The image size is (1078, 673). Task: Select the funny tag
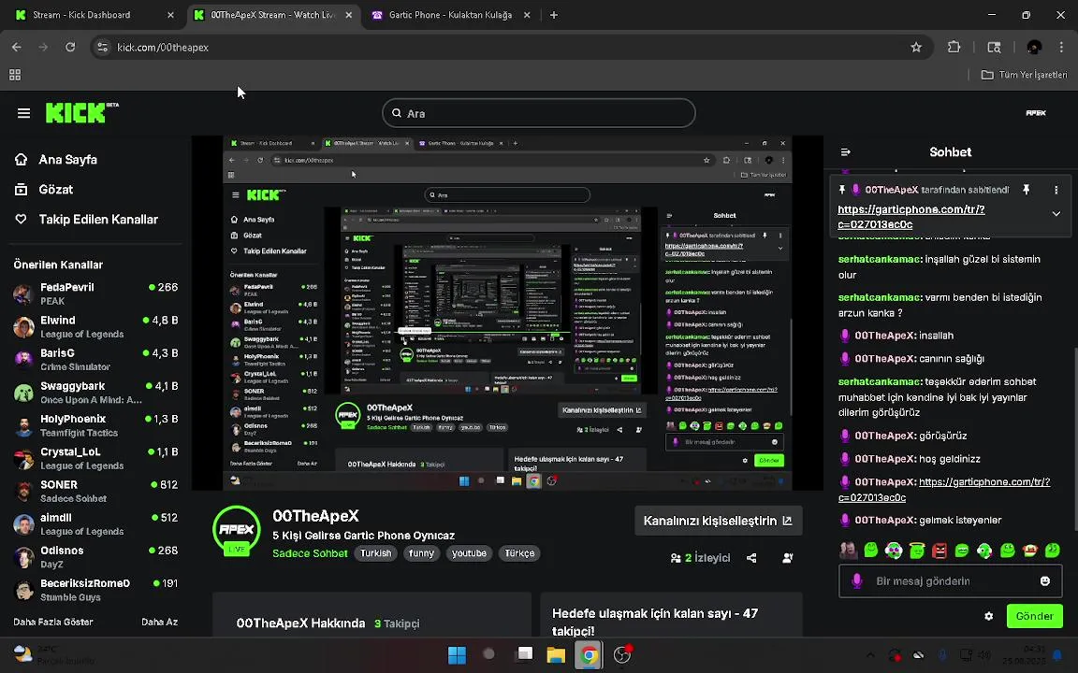click(421, 553)
